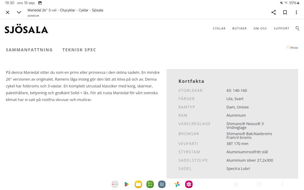Click the site search magnifier icon
Viewport: 304px width, 190px height.
point(297,28)
